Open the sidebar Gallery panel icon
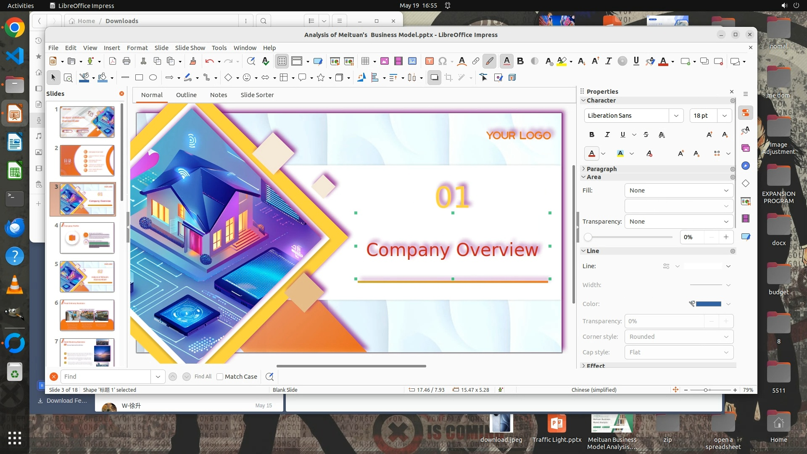Viewport: 807px width, 454px height. point(746,148)
